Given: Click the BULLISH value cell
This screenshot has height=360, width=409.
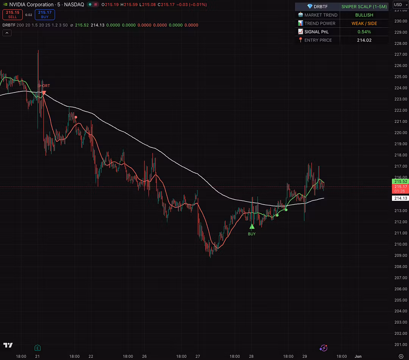Looking at the screenshot, I should [x=364, y=15].
